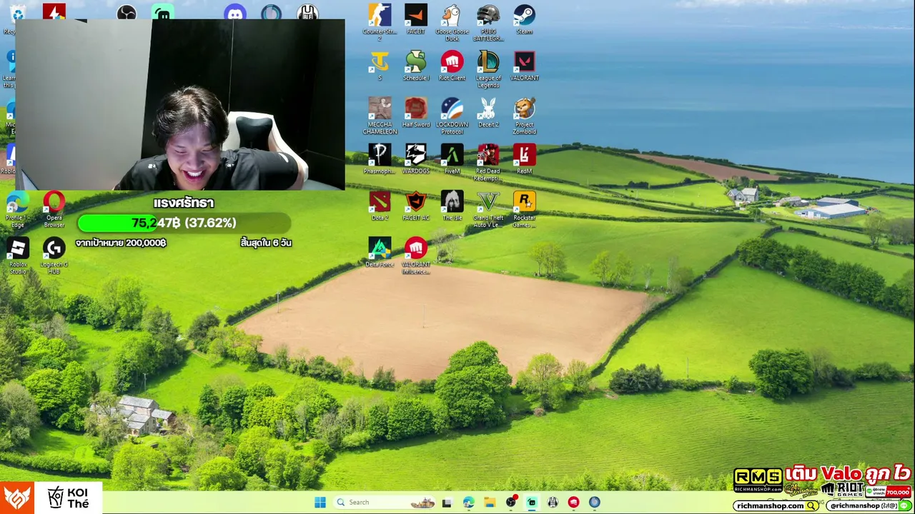Select the VALORANT Influence desktop shortcut

click(x=415, y=256)
